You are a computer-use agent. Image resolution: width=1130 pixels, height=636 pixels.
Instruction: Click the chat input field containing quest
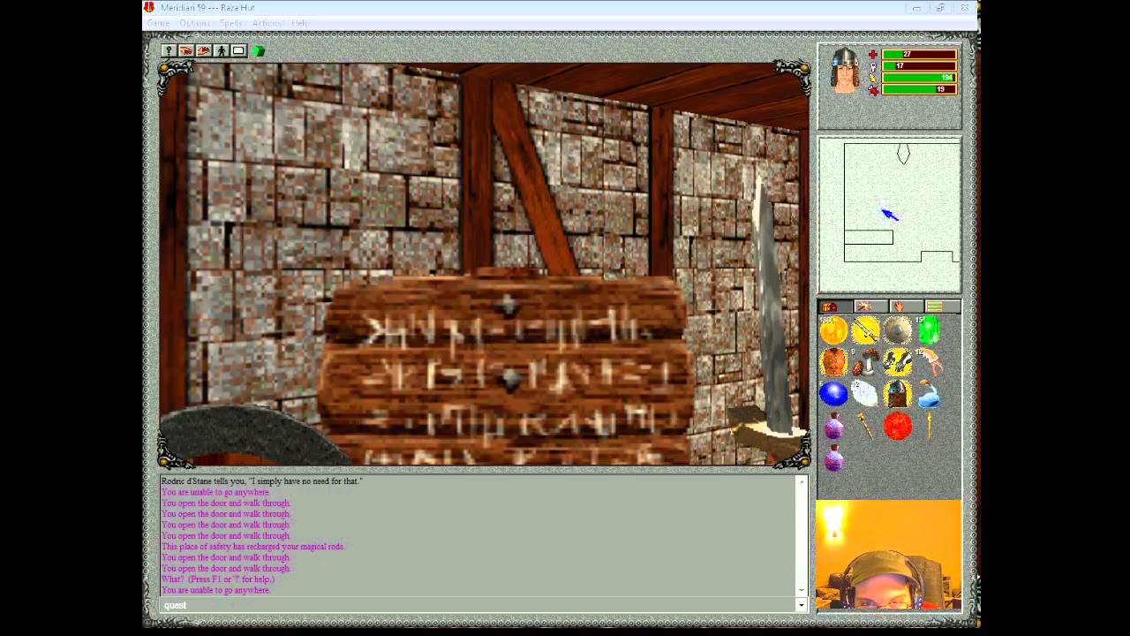pyautogui.click(x=478, y=605)
